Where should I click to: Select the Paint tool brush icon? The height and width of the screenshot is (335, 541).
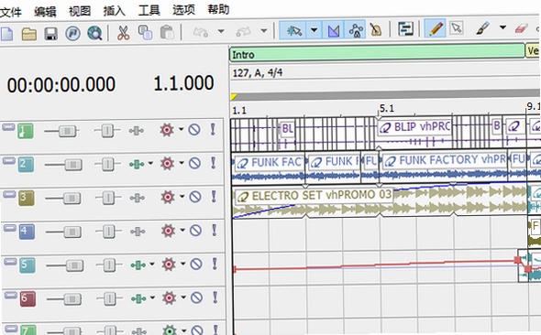tap(482, 27)
